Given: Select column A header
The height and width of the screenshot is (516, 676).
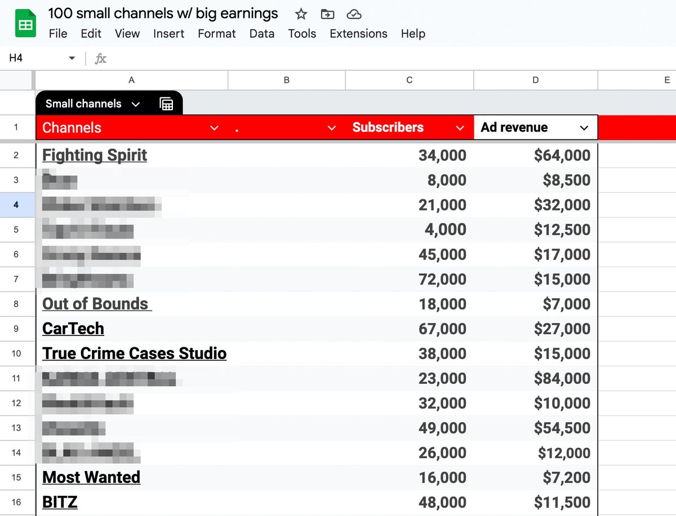Looking at the screenshot, I should 131,80.
